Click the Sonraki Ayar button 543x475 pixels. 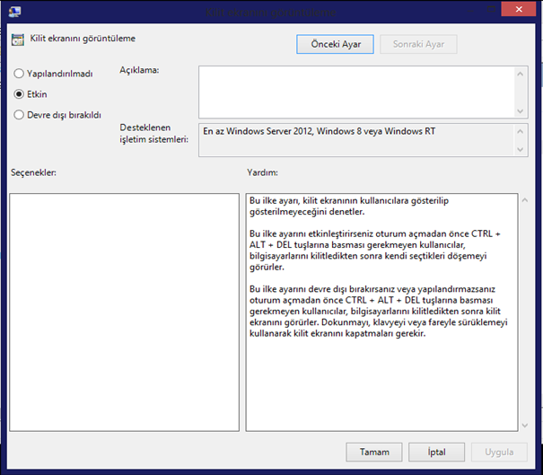[418, 44]
